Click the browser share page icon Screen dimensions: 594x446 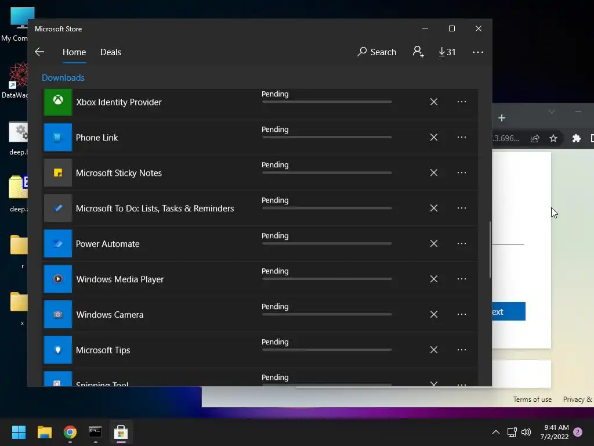click(534, 138)
